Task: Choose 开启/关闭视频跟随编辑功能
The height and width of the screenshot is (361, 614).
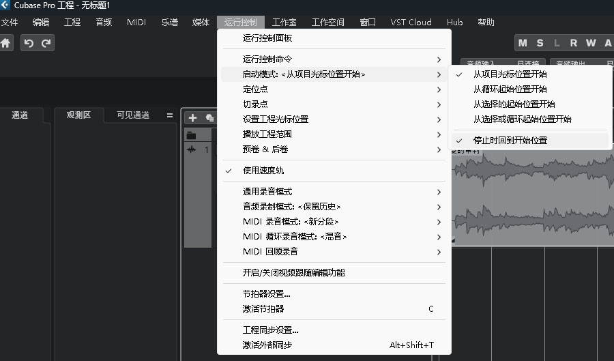Action: point(334,272)
